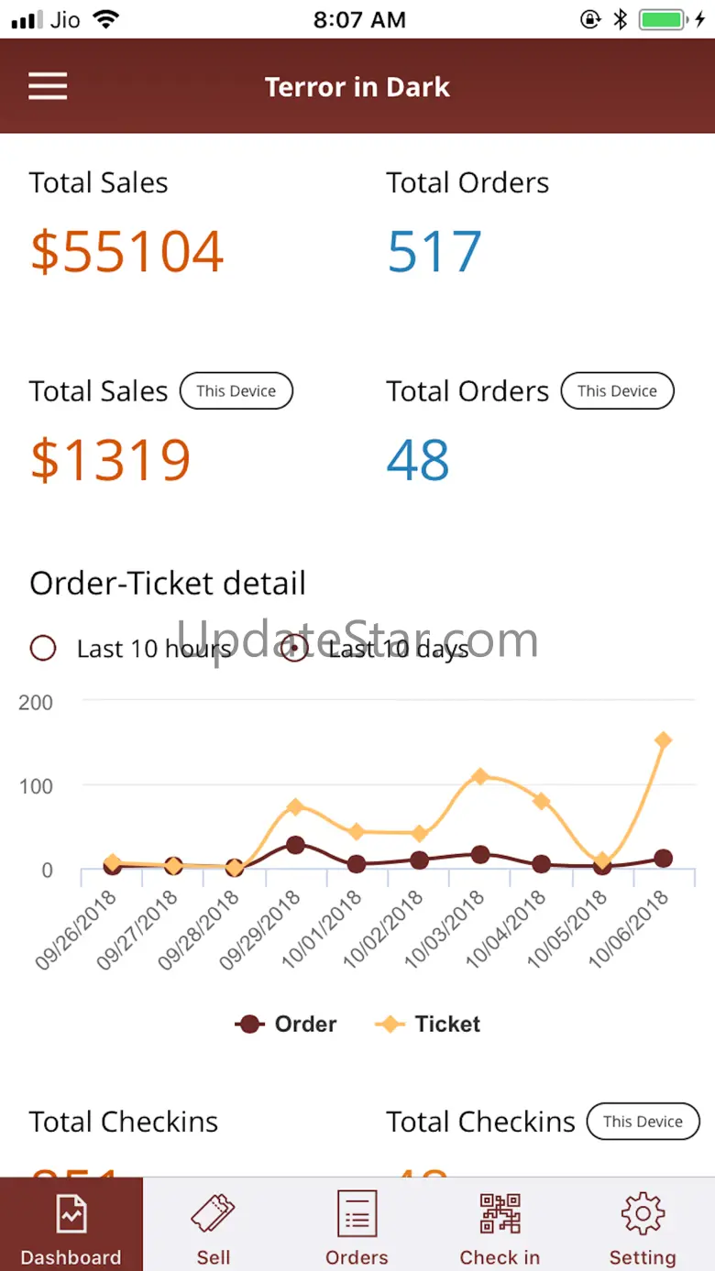Toggle the Order series in legend
715x1271 pixels.
[x=286, y=1024]
